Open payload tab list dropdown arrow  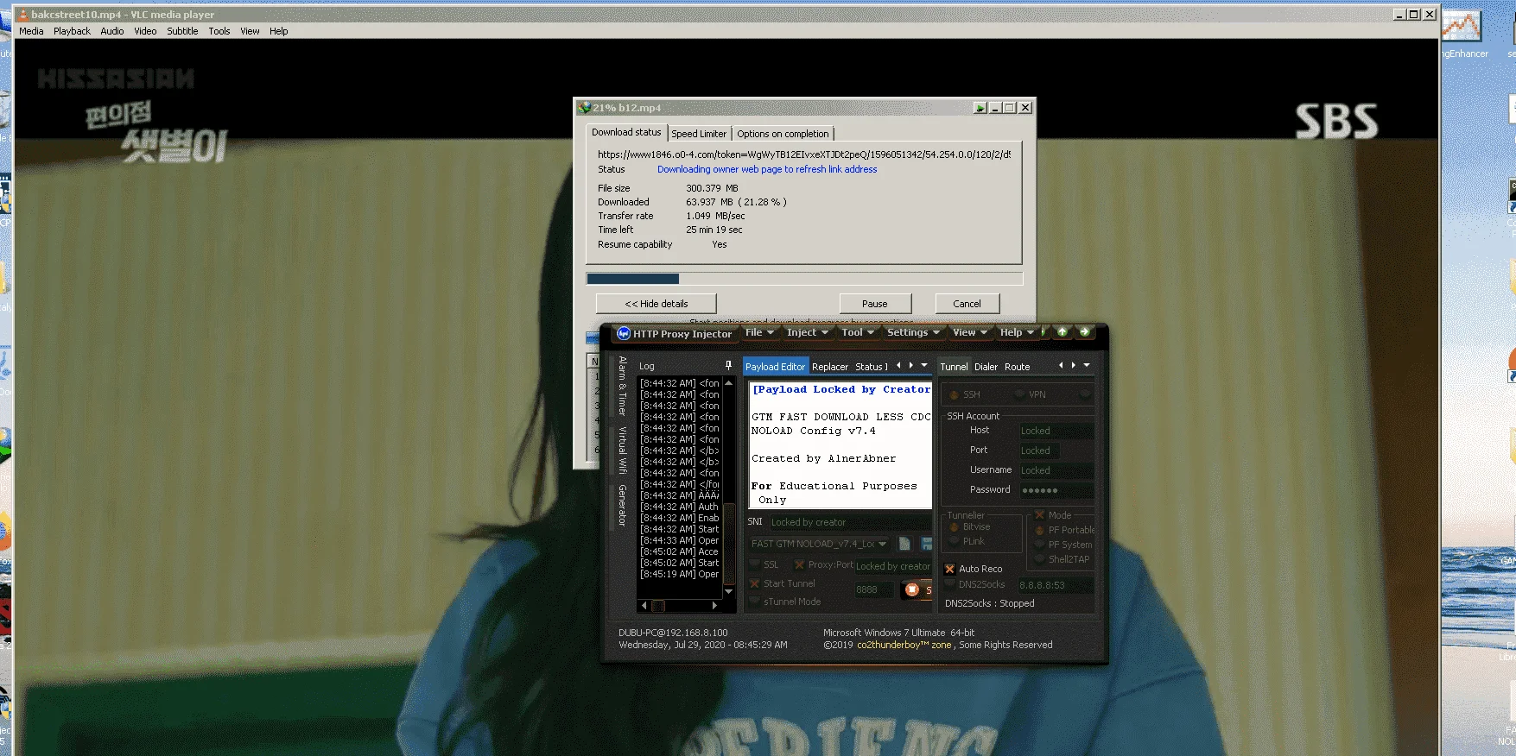(924, 365)
